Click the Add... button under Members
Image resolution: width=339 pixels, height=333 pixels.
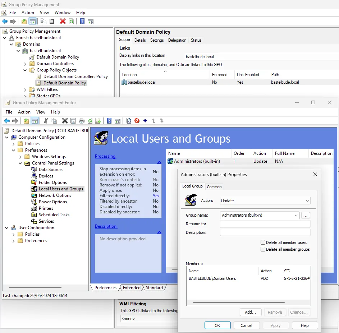click(x=251, y=312)
